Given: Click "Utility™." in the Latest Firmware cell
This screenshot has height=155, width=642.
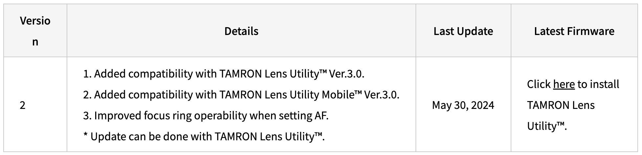Looking at the screenshot, I should pyautogui.click(x=547, y=126).
